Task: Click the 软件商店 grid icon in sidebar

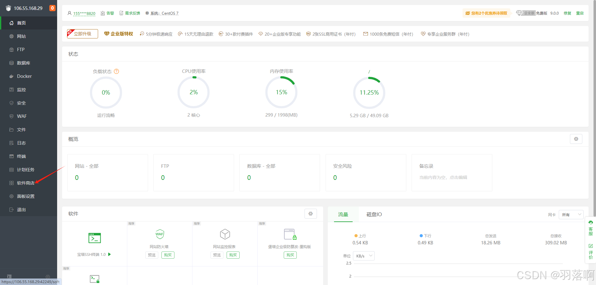Action: tap(11, 183)
